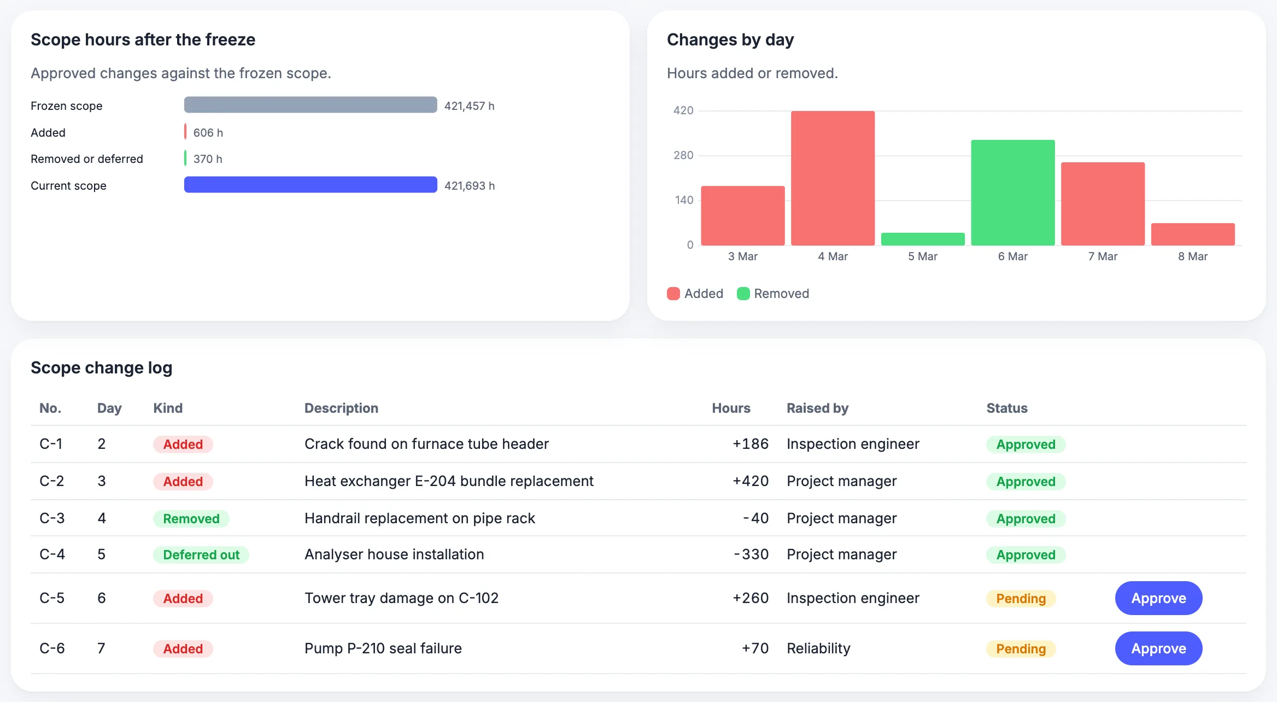Click the Pending status for C-6

1021,649
